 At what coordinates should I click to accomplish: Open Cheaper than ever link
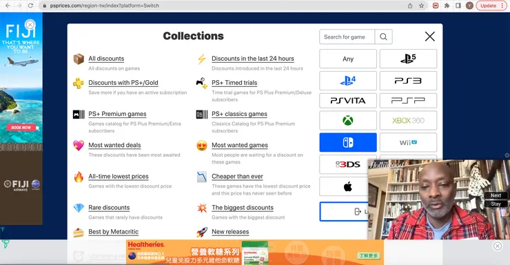(x=238, y=177)
